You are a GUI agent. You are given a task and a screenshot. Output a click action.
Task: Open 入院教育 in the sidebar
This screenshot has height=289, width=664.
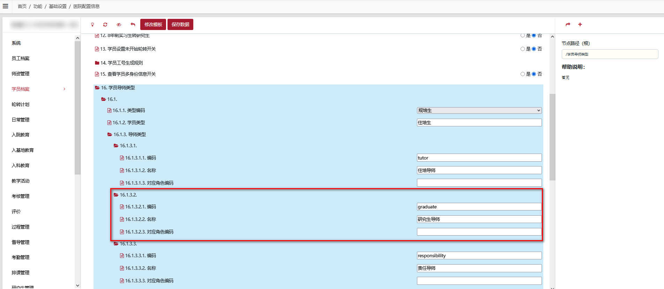coord(21,135)
